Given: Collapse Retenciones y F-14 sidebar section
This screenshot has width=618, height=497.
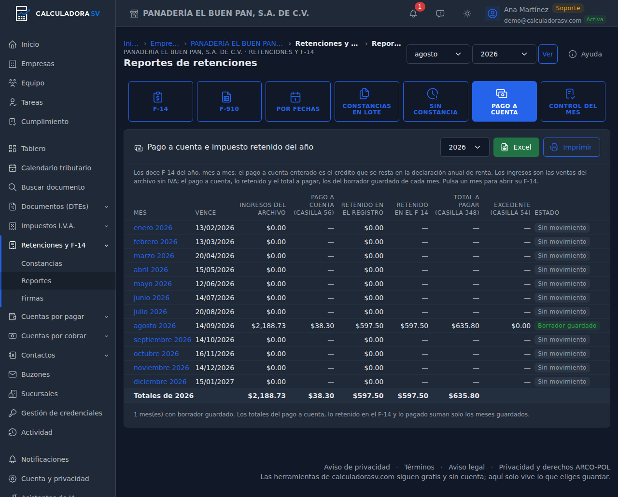Looking at the screenshot, I should tap(58, 245).
